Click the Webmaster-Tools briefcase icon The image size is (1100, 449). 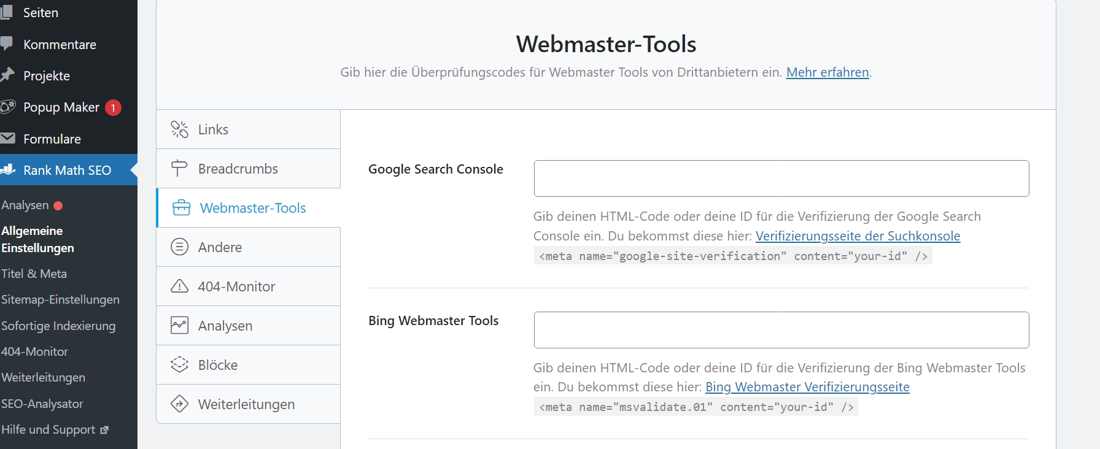(x=181, y=208)
